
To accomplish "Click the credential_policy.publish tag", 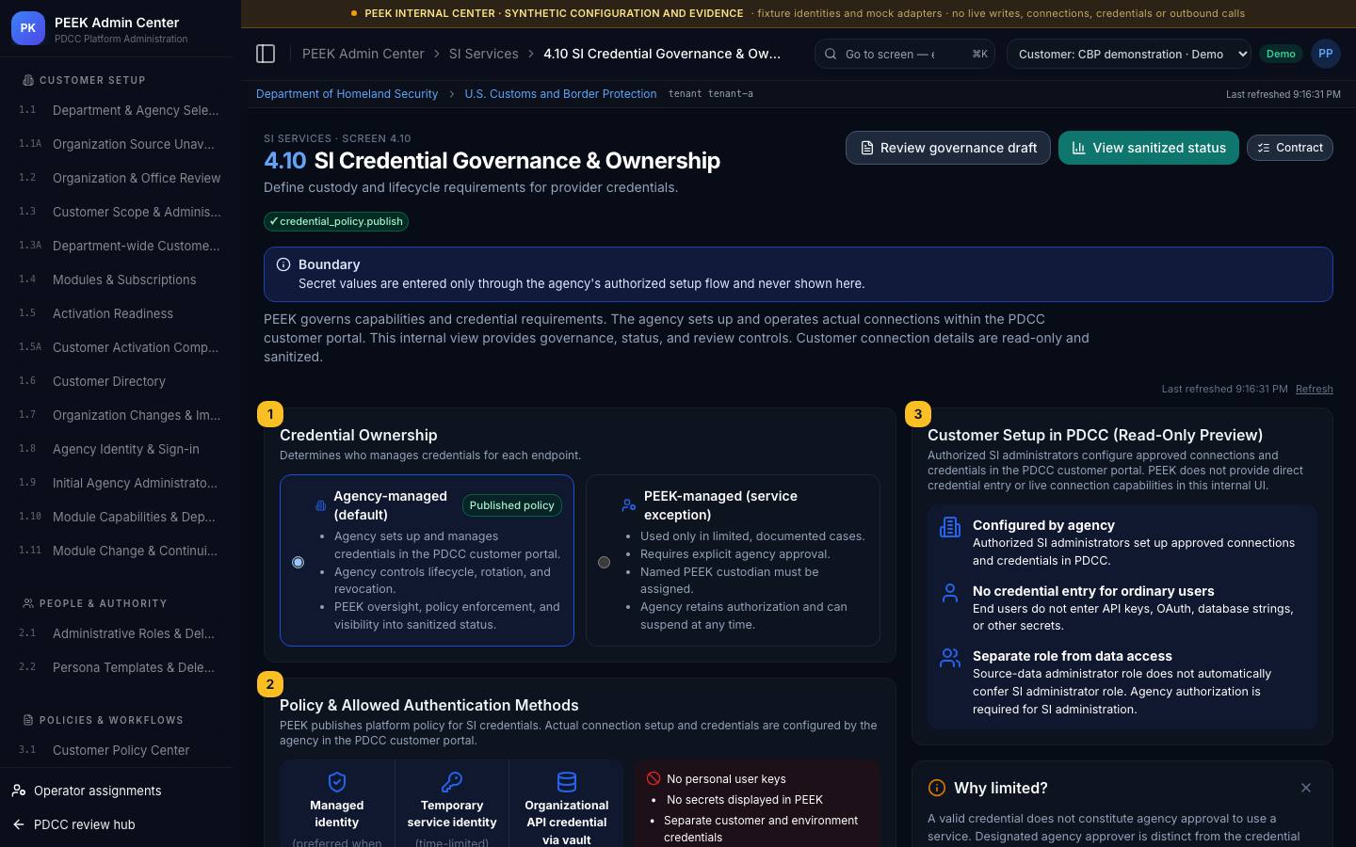I will (x=336, y=221).
